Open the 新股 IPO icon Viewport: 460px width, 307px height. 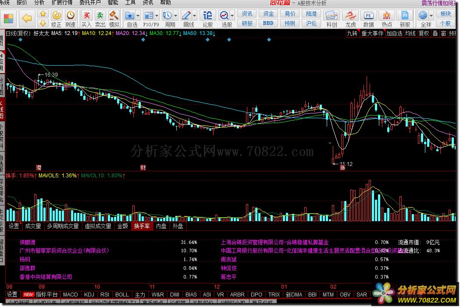[x=405, y=18]
